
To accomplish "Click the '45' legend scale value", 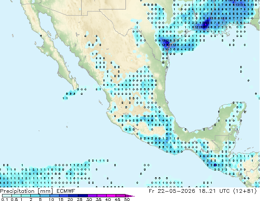I will click(x=117, y=199).
